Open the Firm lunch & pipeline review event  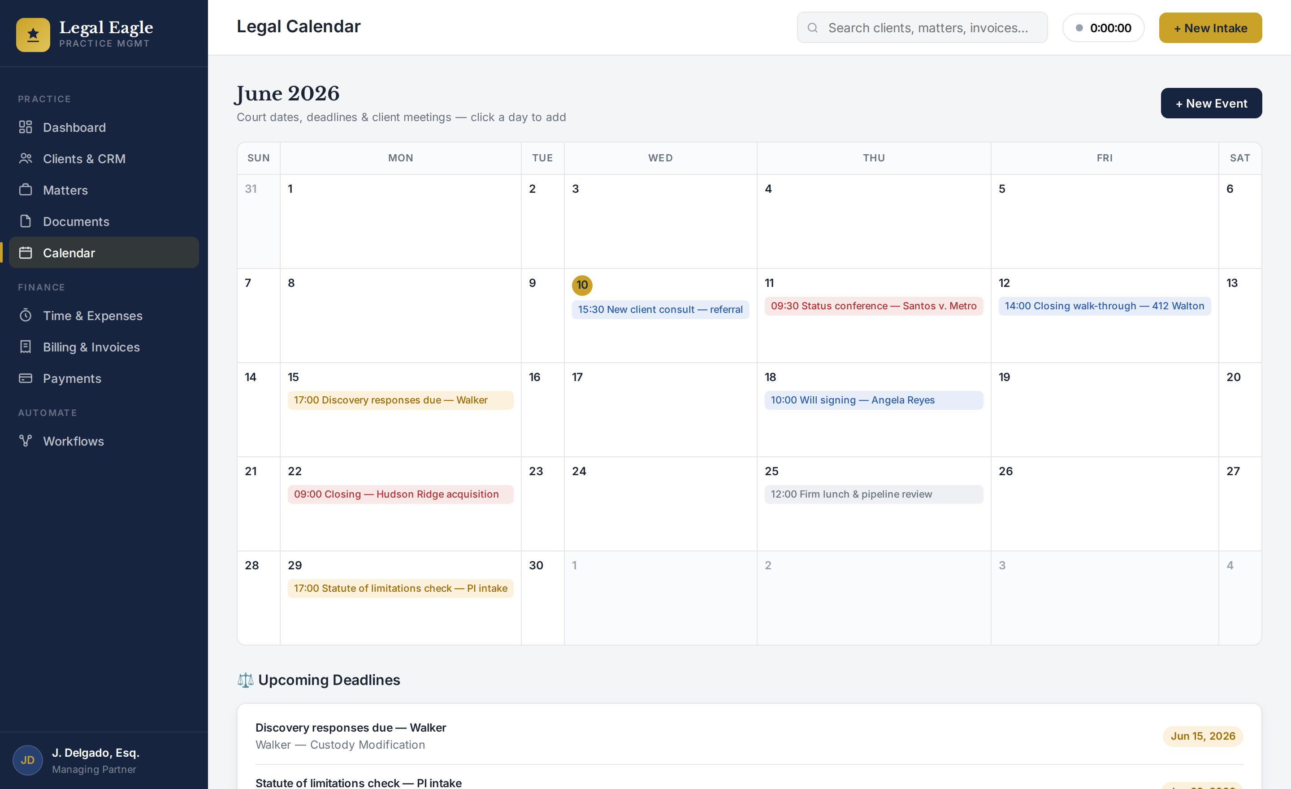click(873, 494)
